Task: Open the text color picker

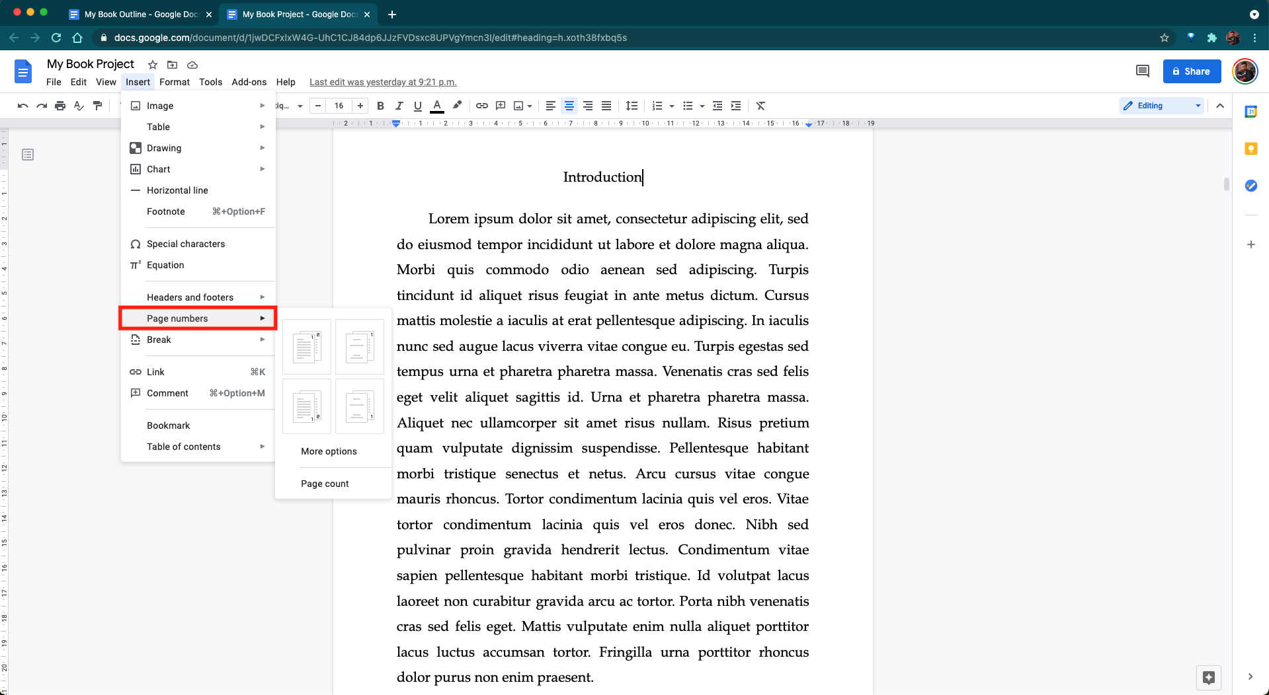Action: coord(436,106)
